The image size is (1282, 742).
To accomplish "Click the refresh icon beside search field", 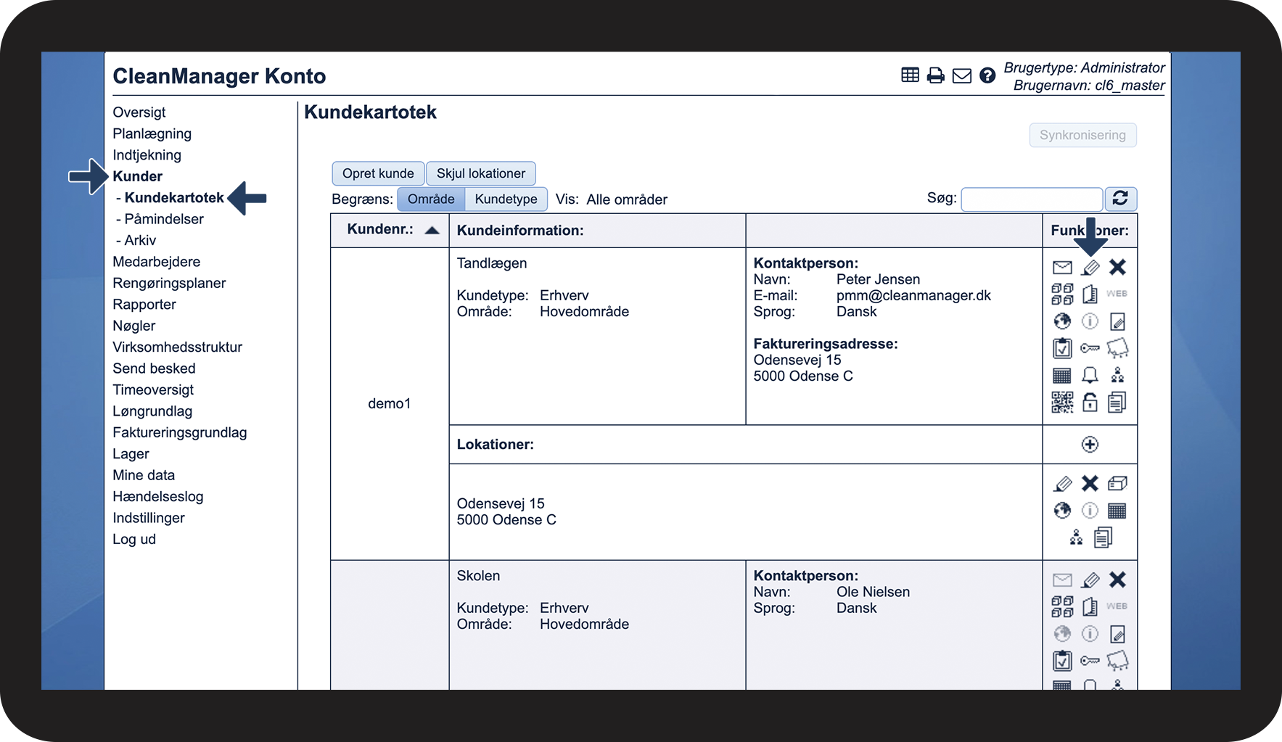I will pyautogui.click(x=1120, y=198).
